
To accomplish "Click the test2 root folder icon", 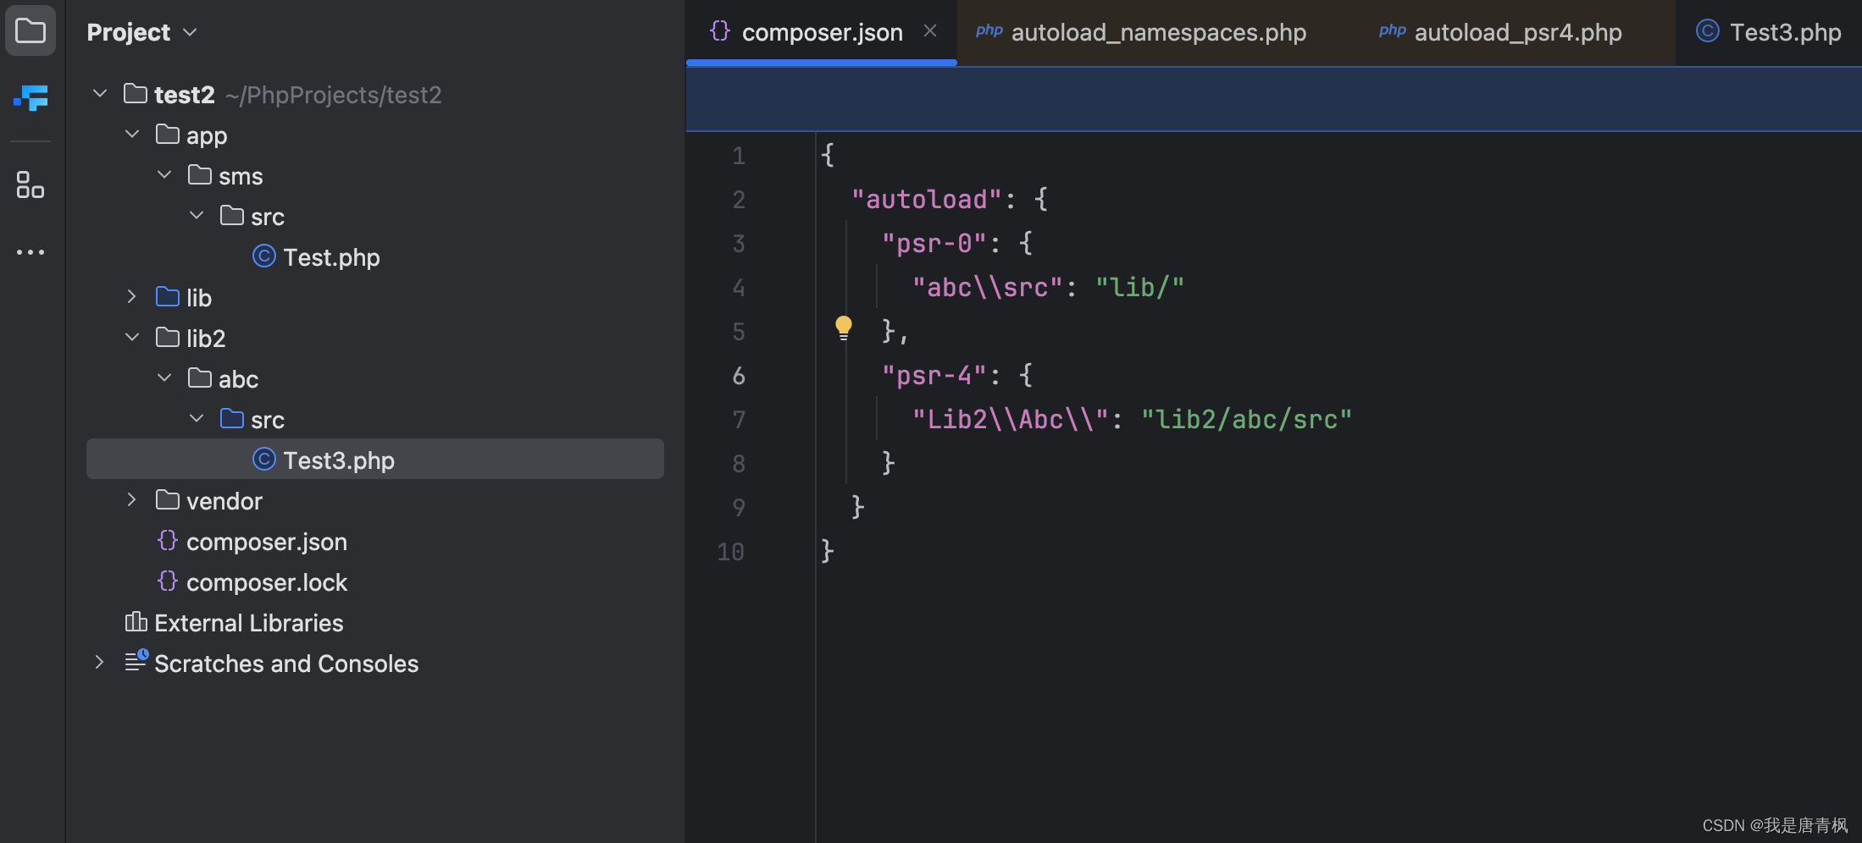I will [136, 93].
